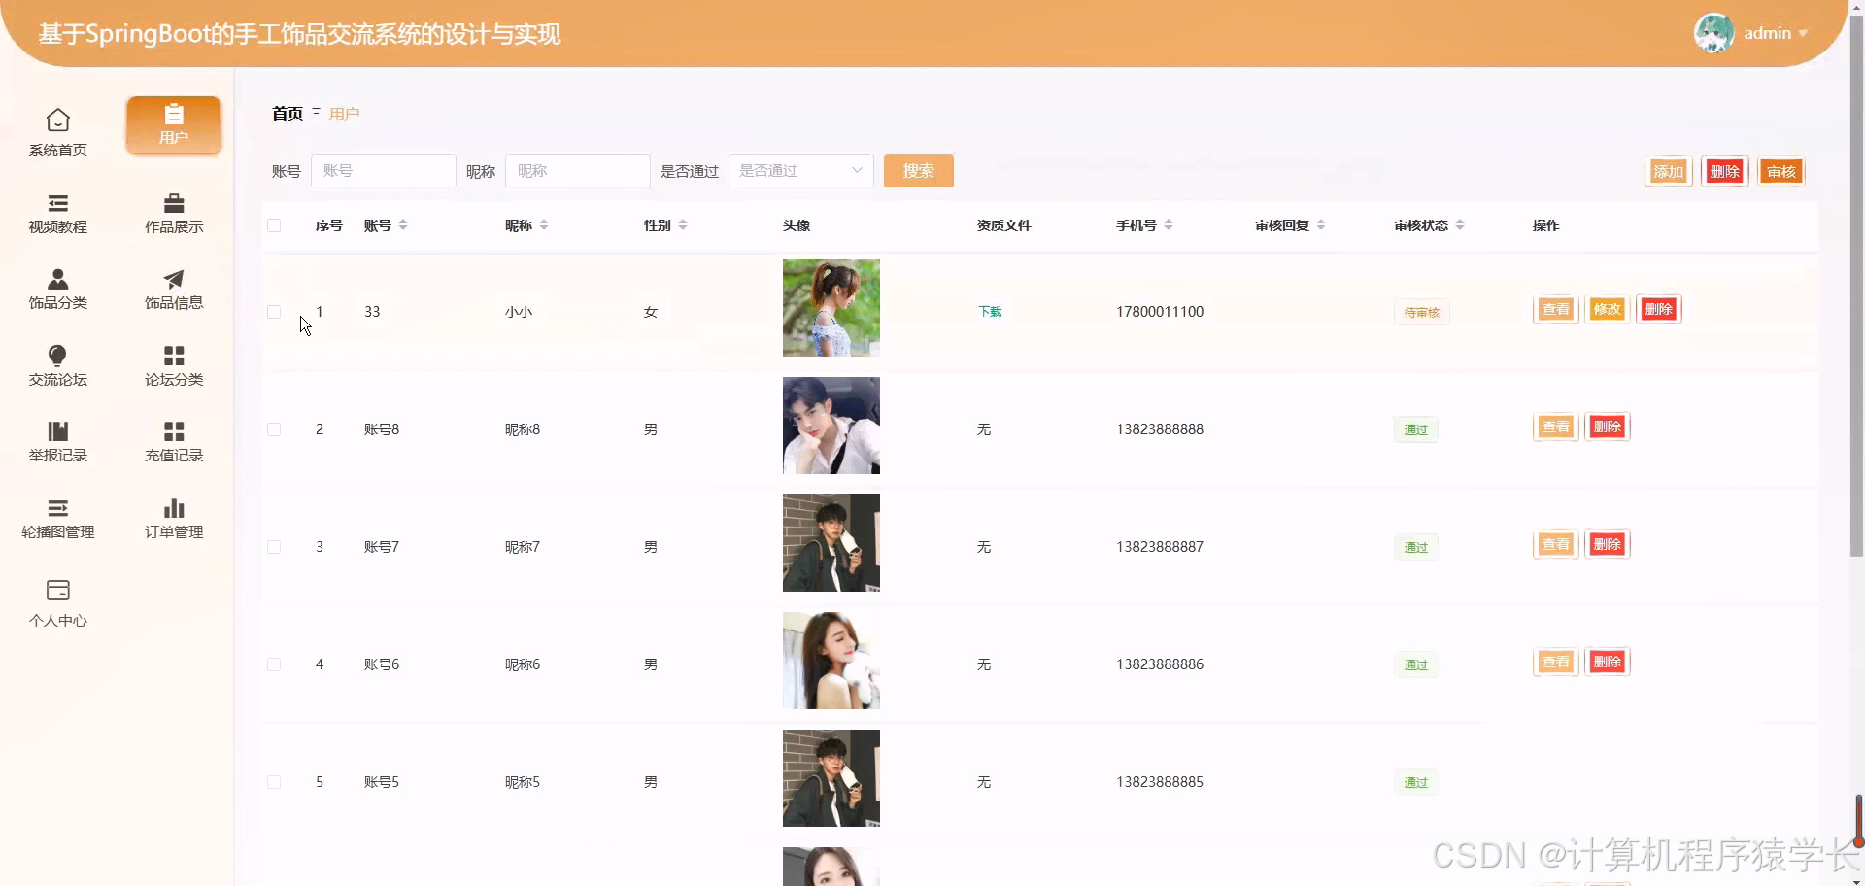1865x886 pixels.
Task: Open 系统首页 home icon in sidebar
Action: (x=58, y=120)
